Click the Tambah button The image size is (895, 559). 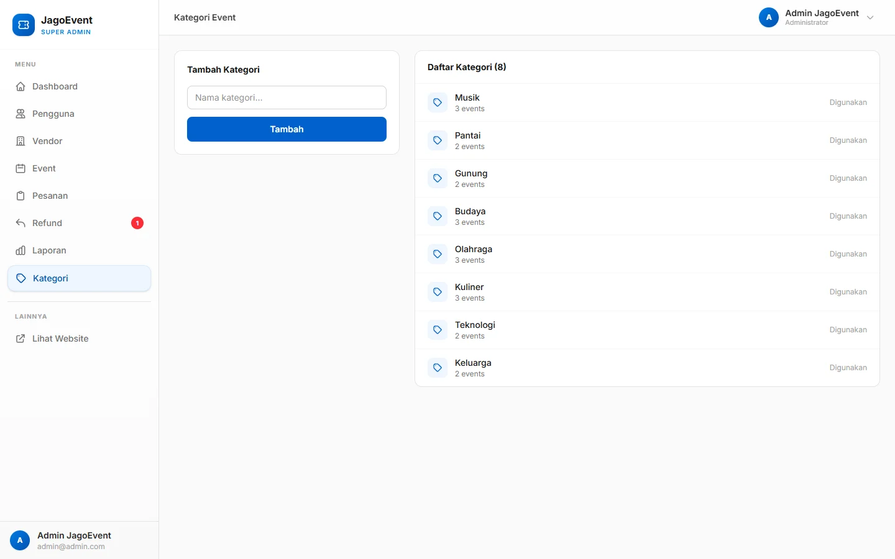tap(287, 129)
